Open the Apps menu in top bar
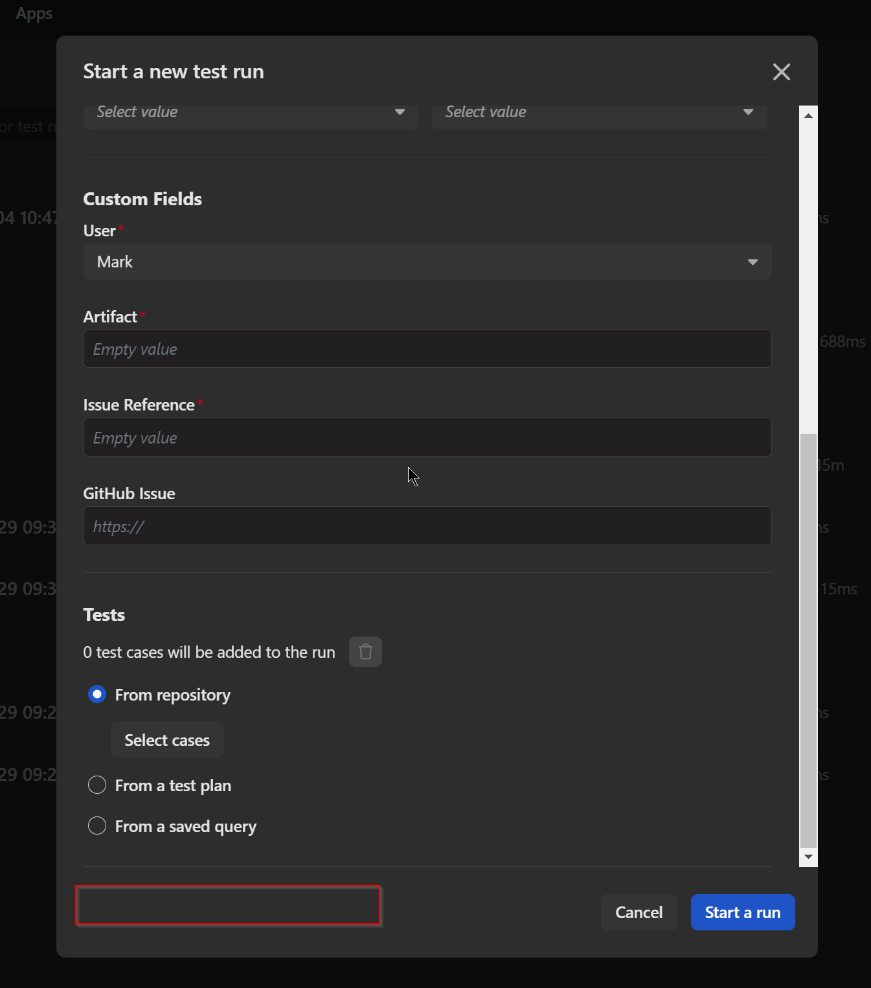This screenshot has width=871, height=988. pos(34,14)
